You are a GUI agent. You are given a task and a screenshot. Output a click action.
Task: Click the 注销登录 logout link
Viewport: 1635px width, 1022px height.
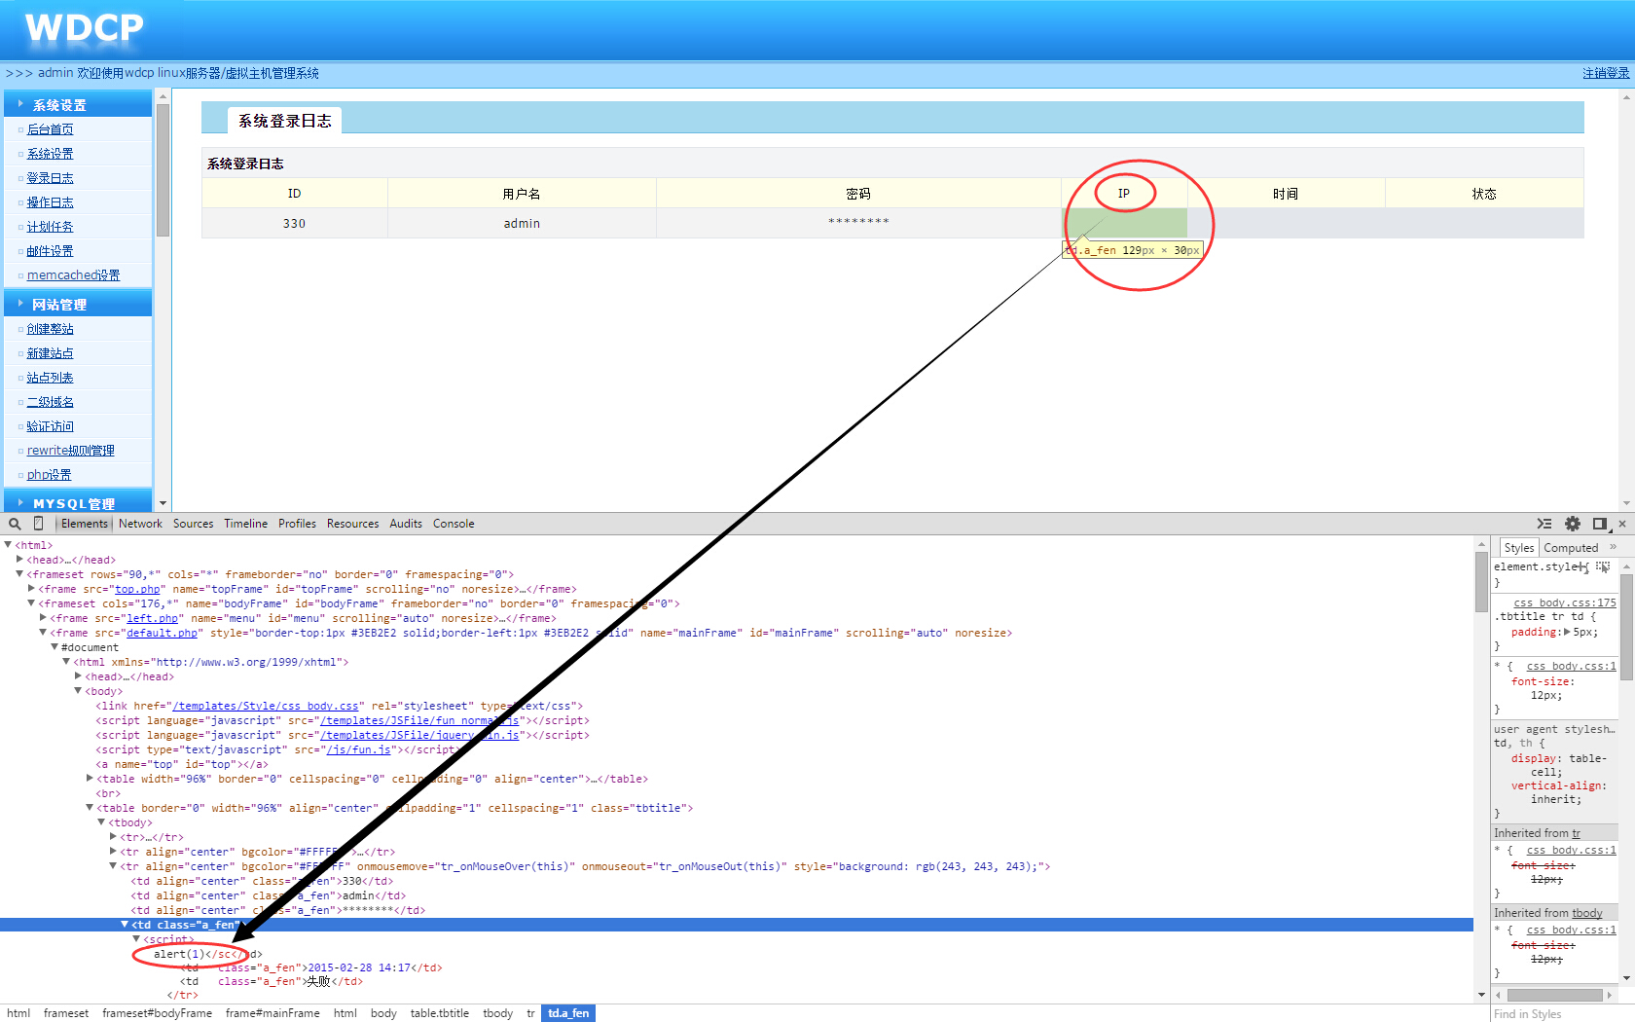tap(1606, 73)
